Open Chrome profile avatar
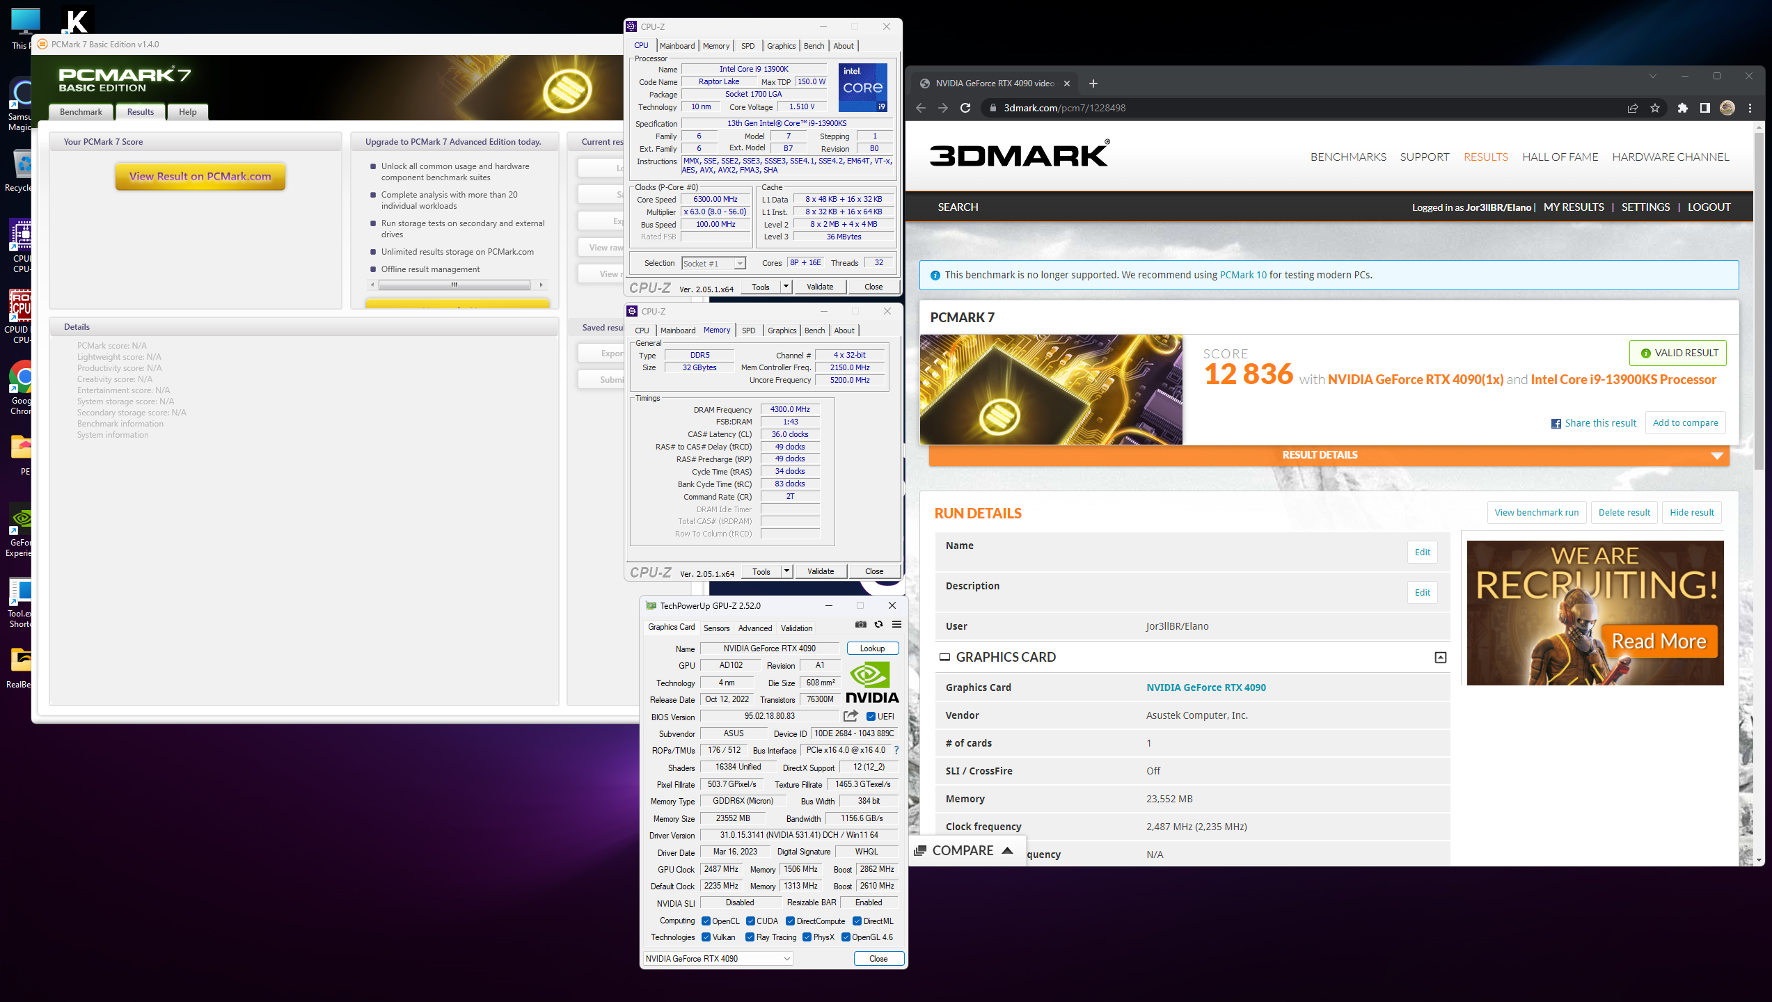Viewport: 1772px width, 1002px height. click(1727, 108)
